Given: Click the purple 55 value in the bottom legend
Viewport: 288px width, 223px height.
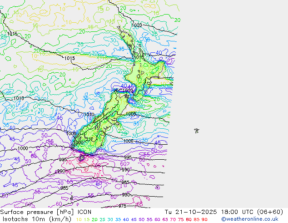Looking at the screenshot, I should click(x=149, y=219).
